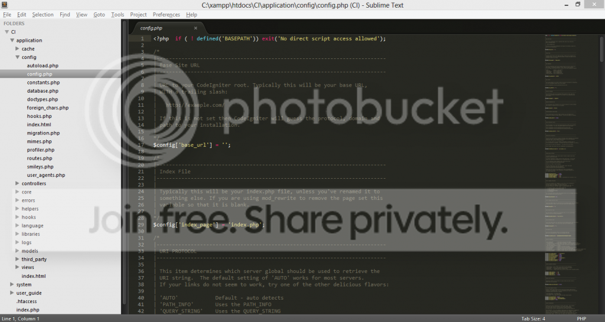The height and width of the screenshot is (322, 605).
Task: Place cursor in the $config['index_page'] line
Action: [209, 225]
